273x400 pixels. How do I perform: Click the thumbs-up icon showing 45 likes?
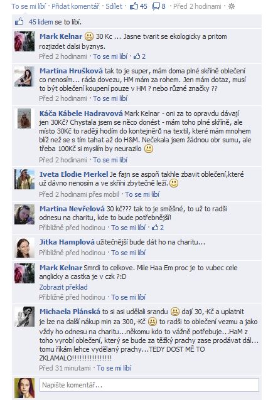(x=134, y=6)
